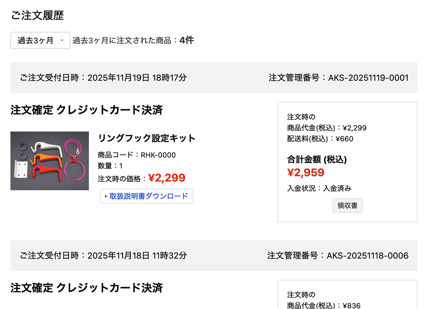Click the red ¥2,299 item price
Viewport: 425px width, 309px height.
point(167,178)
